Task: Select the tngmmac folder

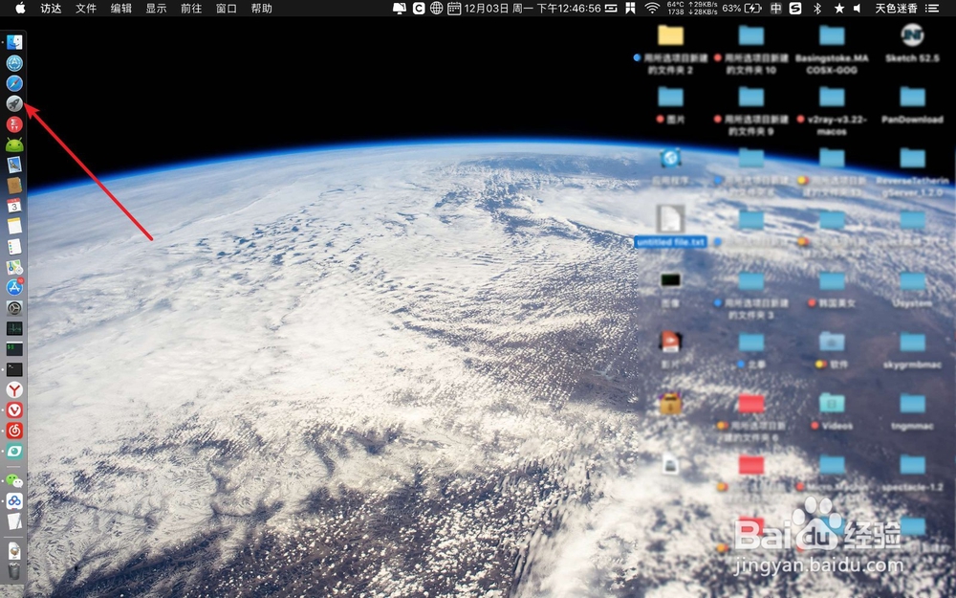Action: 912,411
